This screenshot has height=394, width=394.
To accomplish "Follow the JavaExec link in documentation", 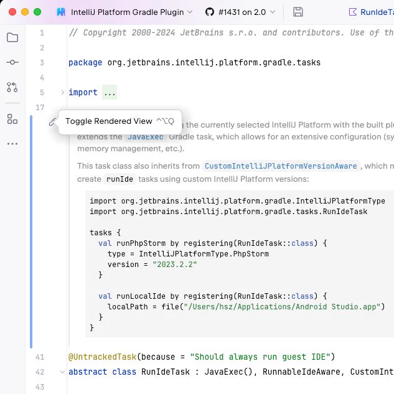I will [x=146, y=137].
